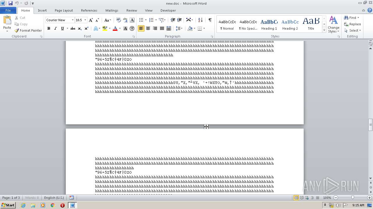Click Shading paint bucket icon
Image resolution: width=373 pixels, height=209 pixels.
point(190,28)
